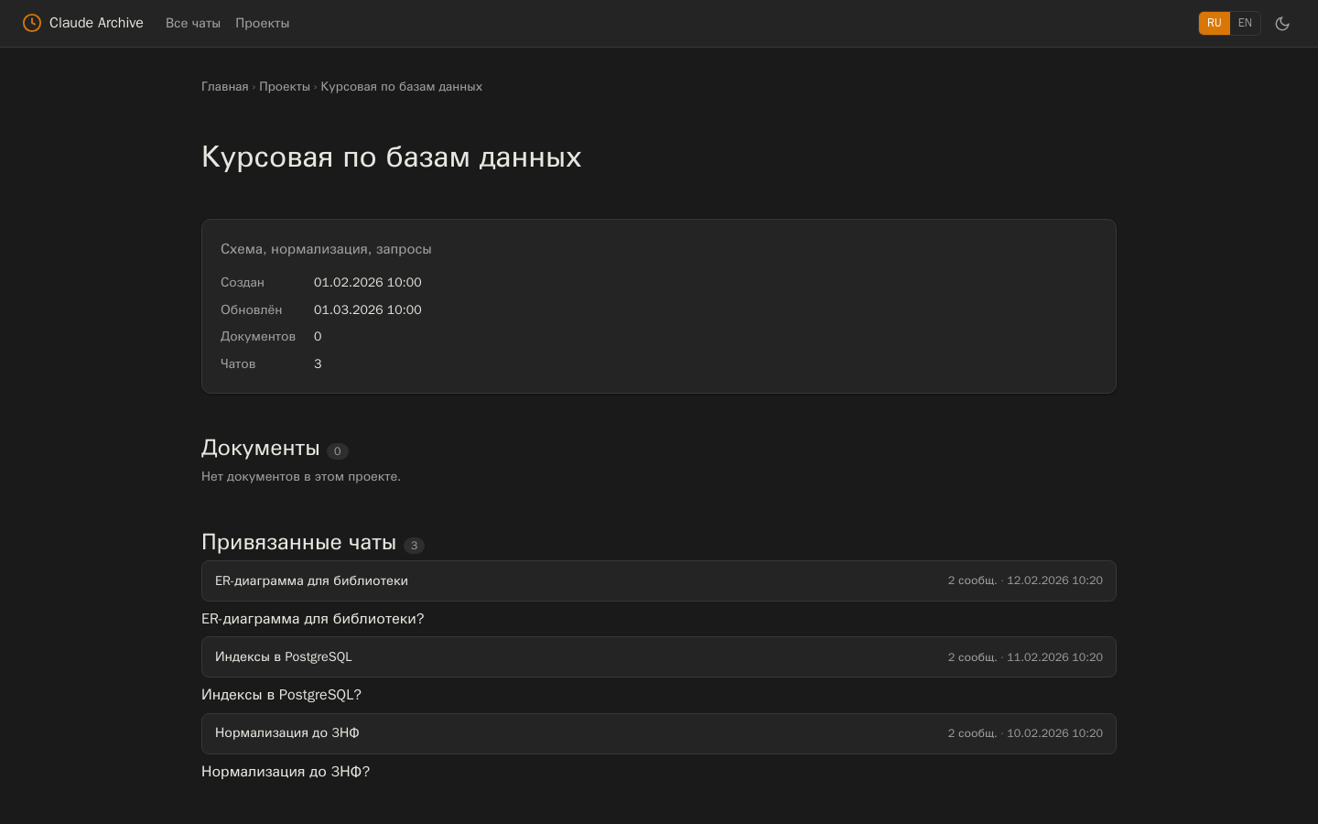Click the Курсовая по базам данных breadcrumb text

point(402,86)
